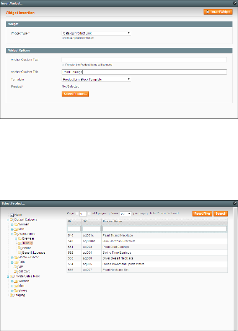The width and height of the screenshot is (238, 331).
Task: Select the Swiss Movement Sports Watch row
Action: click(x=147, y=264)
